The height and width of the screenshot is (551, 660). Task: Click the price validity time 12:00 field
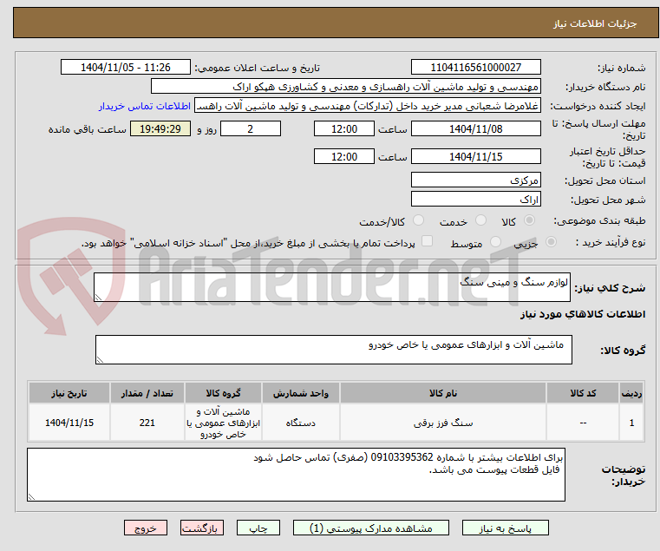tap(344, 157)
